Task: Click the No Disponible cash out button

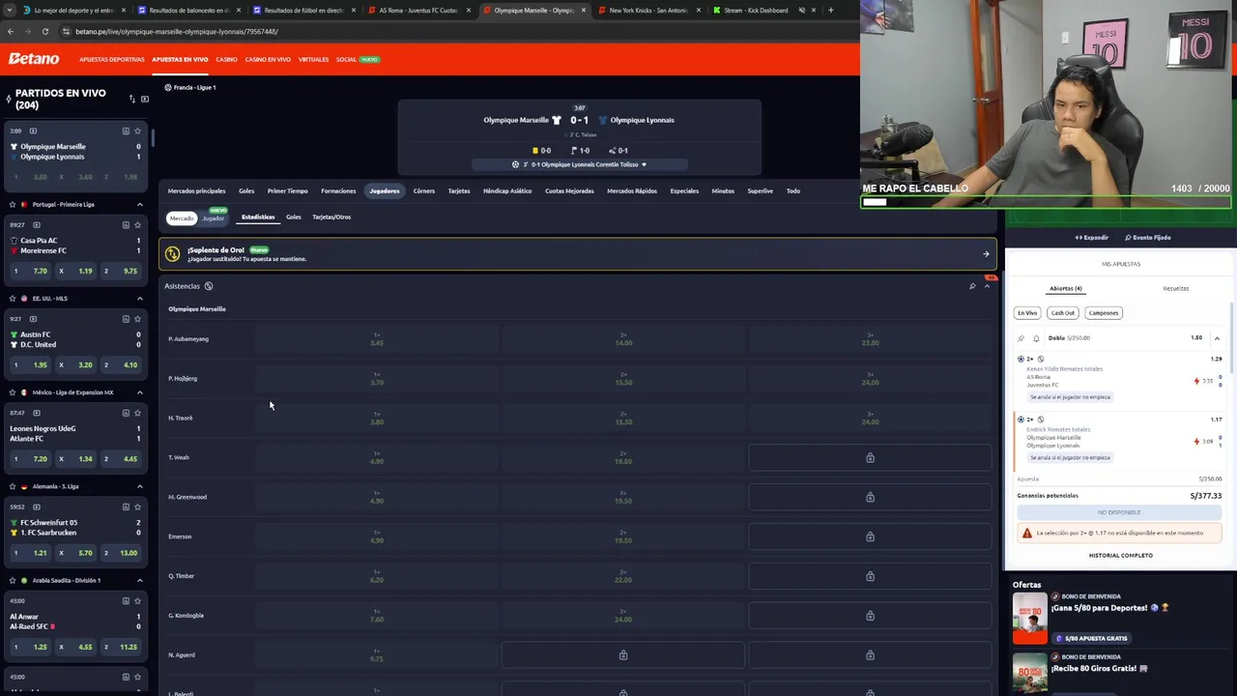Action: [x=1119, y=512]
